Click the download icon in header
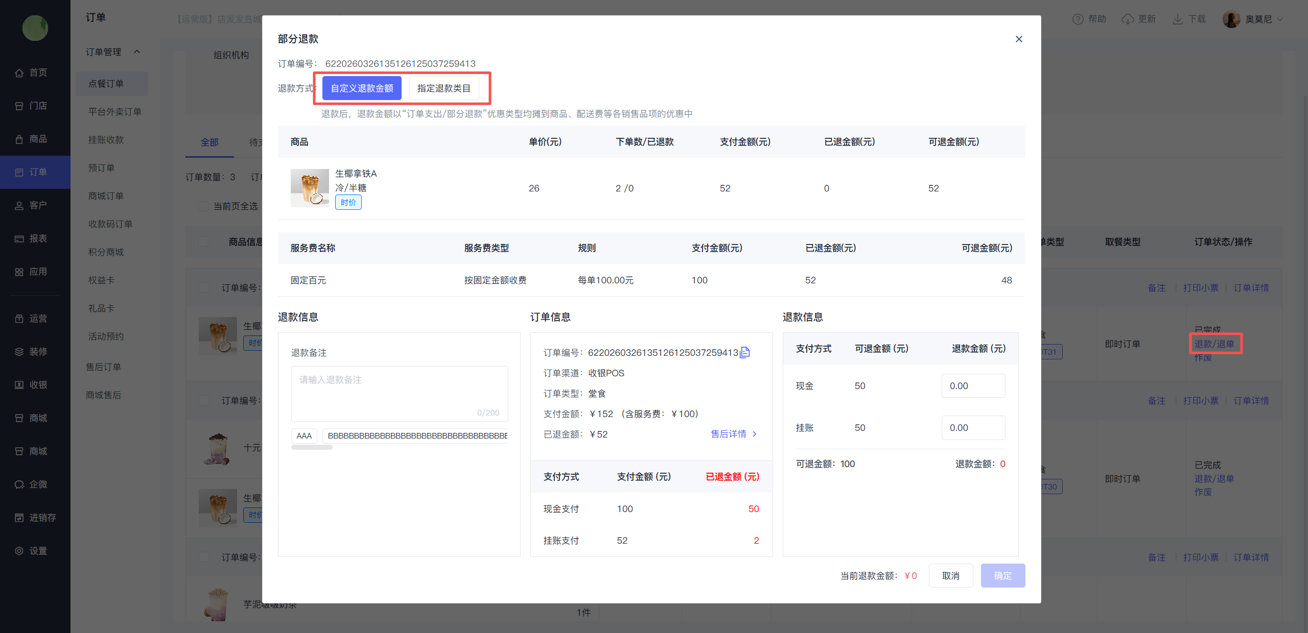The image size is (1308, 633). [1178, 19]
